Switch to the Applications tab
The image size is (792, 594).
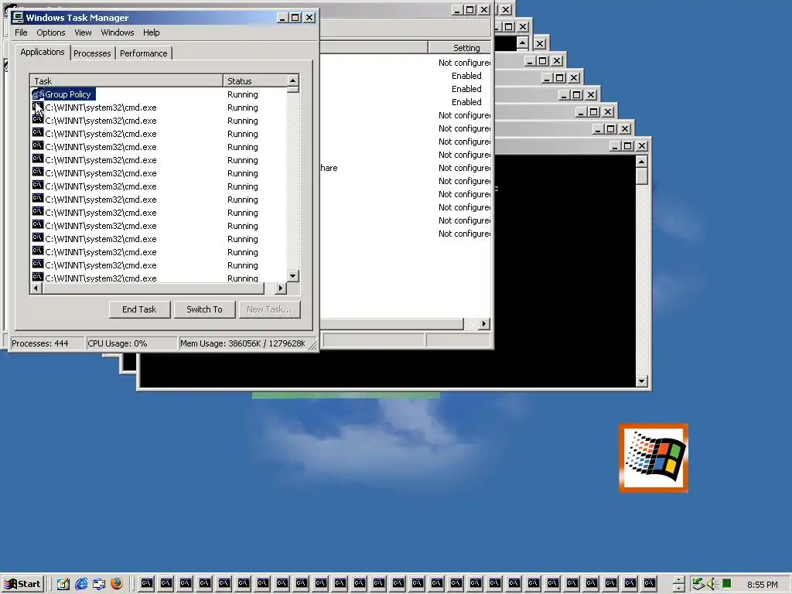[x=43, y=52]
